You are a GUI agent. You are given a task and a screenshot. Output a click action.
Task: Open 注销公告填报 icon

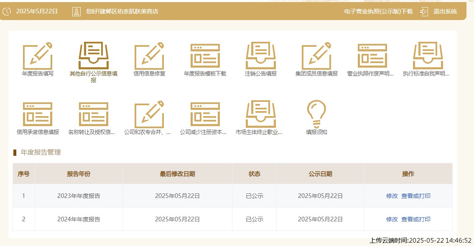pyautogui.click(x=261, y=56)
